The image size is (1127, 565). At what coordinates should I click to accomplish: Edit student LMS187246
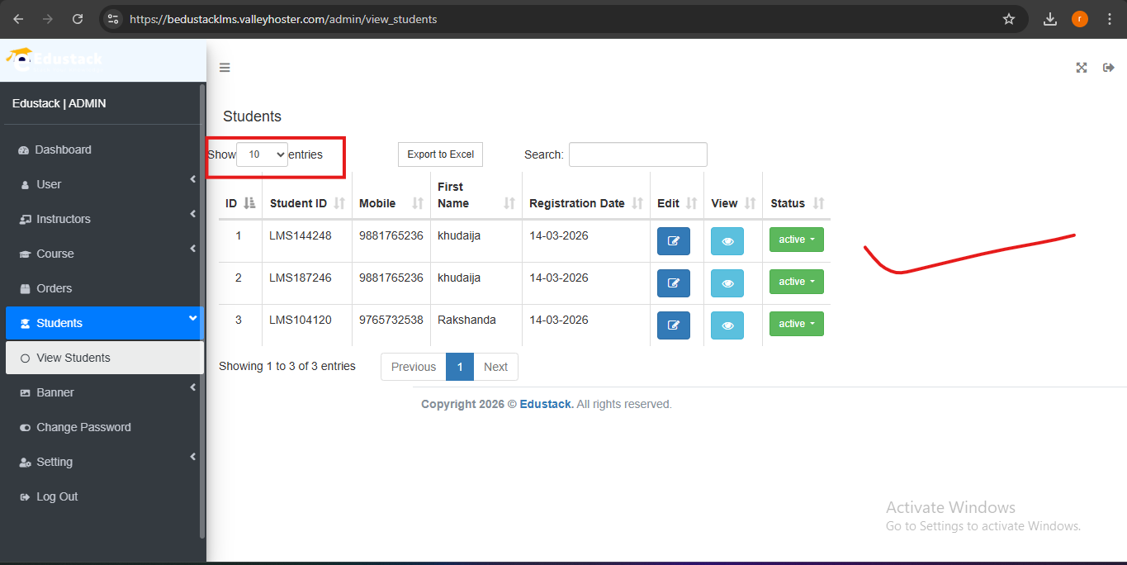[x=674, y=283]
